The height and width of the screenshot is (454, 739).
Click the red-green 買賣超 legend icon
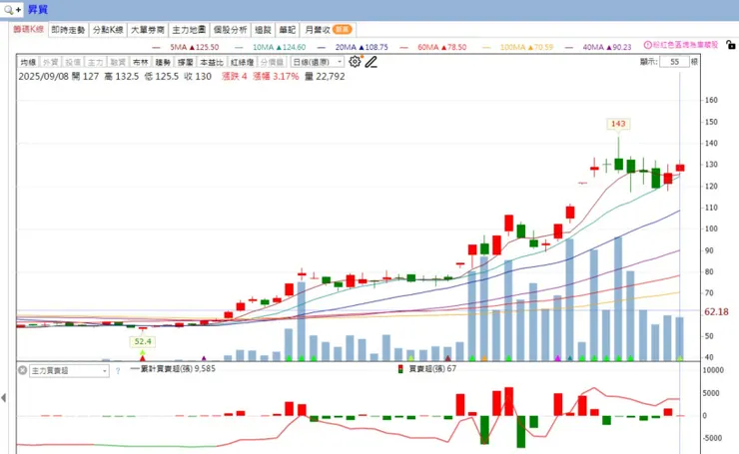[400, 369]
